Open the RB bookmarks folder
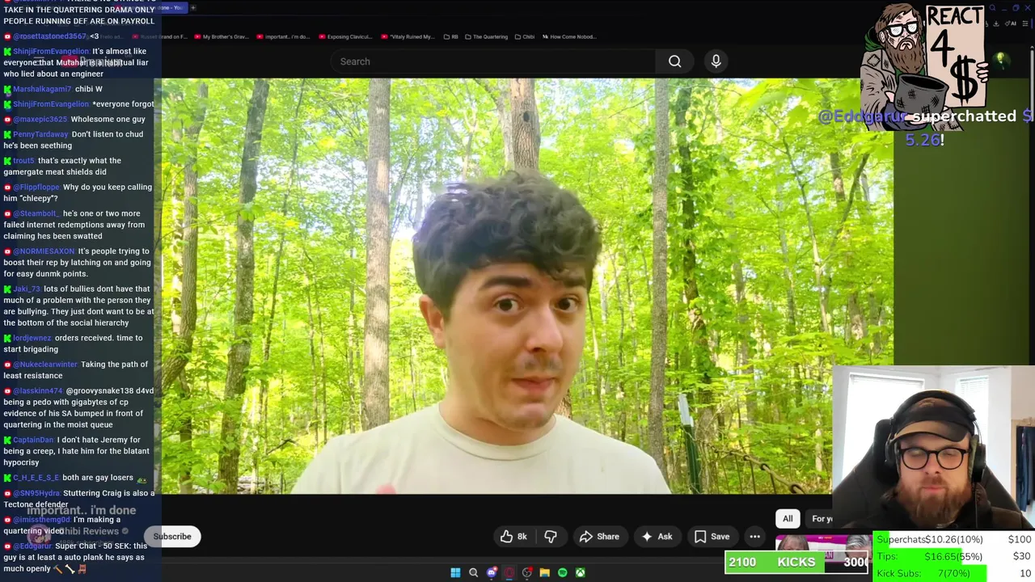 click(x=450, y=36)
